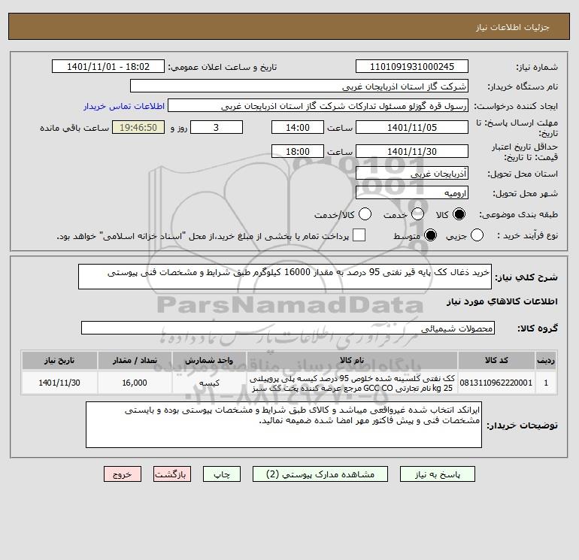This screenshot has height=560, width=579.
Task: Select the خدمت radio button
Action: point(417,214)
